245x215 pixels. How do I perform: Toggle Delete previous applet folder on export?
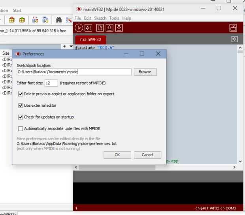pyautogui.click(x=21, y=94)
